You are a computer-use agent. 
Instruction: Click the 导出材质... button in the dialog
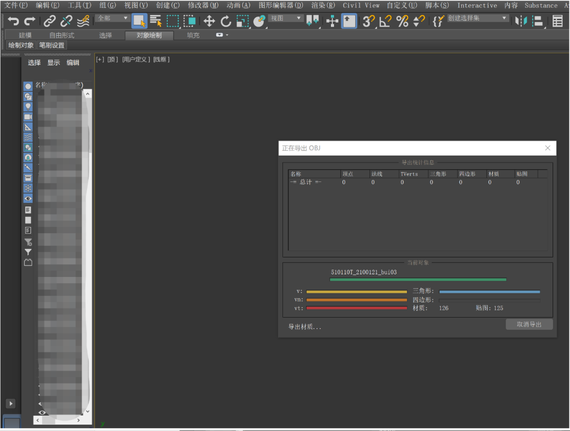305,327
